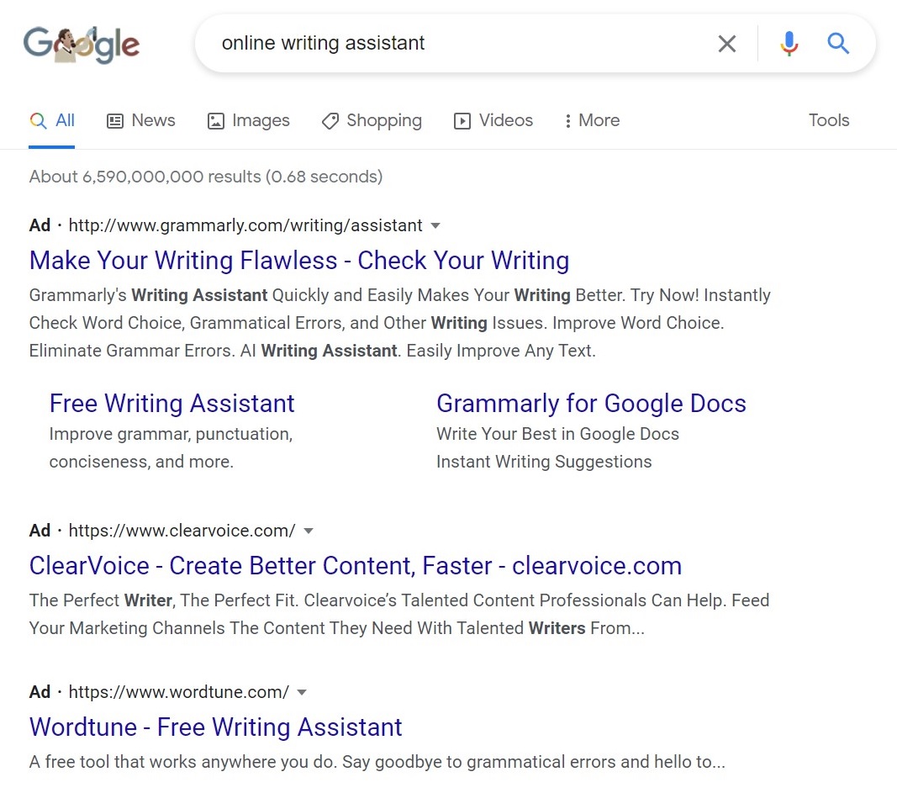Image resolution: width=897 pixels, height=793 pixels.
Task: Click the https://www.clearvoice.com/ ad URL
Action: [x=182, y=531]
